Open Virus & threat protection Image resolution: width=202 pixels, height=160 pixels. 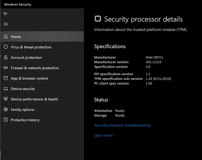pyautogui.click(x=42, y=47)
